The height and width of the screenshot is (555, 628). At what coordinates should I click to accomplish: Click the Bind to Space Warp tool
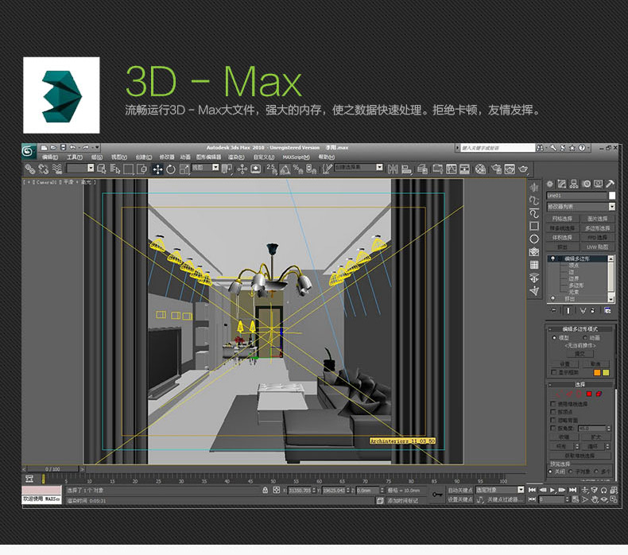(57, 169)
